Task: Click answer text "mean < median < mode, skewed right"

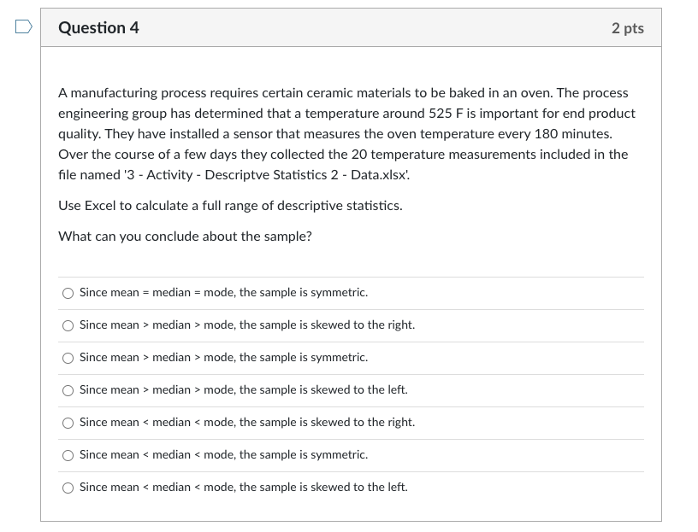Action: [x=246, y=423]
